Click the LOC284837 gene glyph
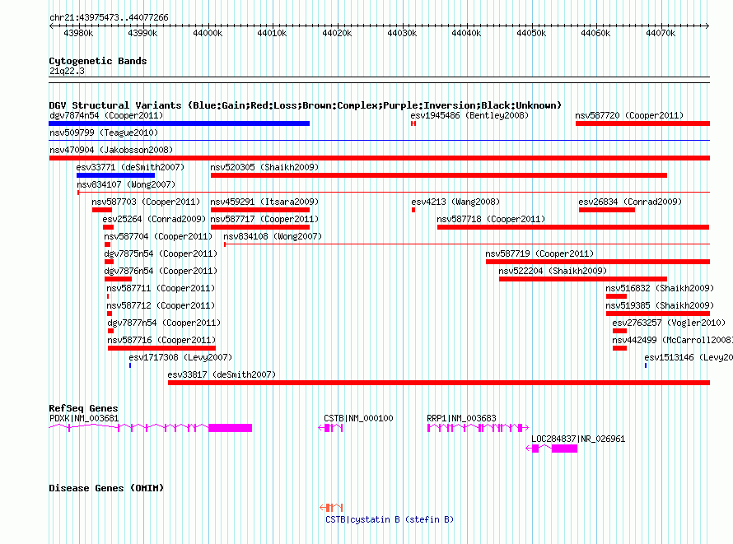The image size is (733, 544). [x=552, y=449]
